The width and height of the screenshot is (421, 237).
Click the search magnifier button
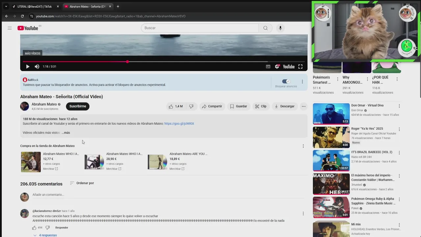click(265, 28)
